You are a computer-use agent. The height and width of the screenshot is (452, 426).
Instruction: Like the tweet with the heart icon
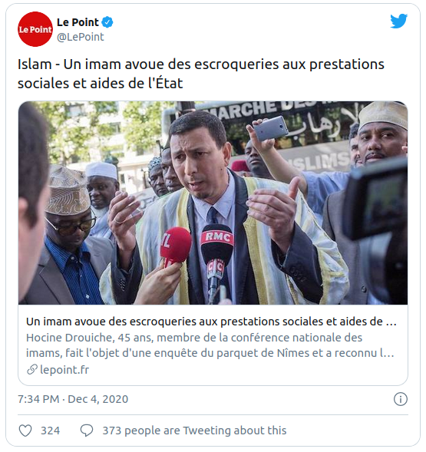(25, 431)
